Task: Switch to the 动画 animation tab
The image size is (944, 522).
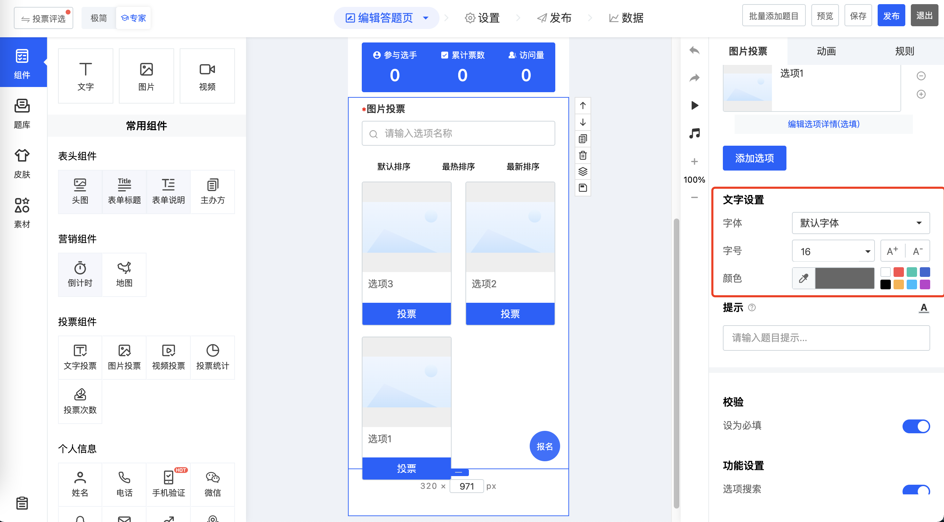Action: tap(826, 51)
